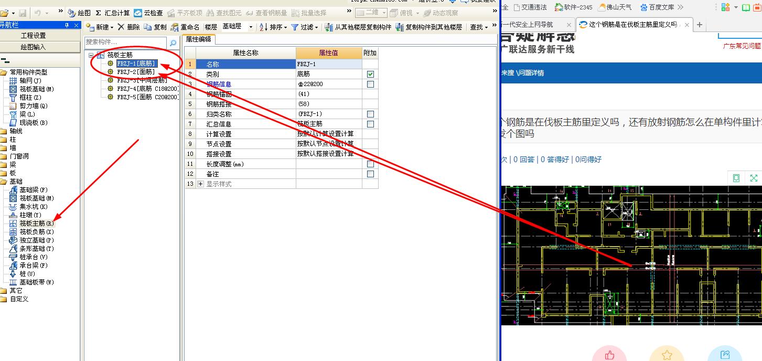Select FBZJ-4[底筋 C18@200] component

[147, 88]
